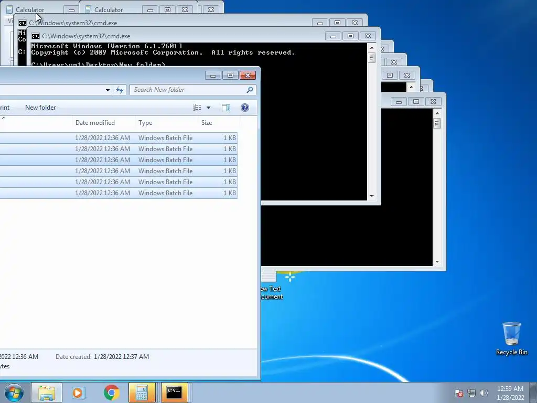Select the first Windows Batch File row
The image size is (537, 403).
pos(119,138)
